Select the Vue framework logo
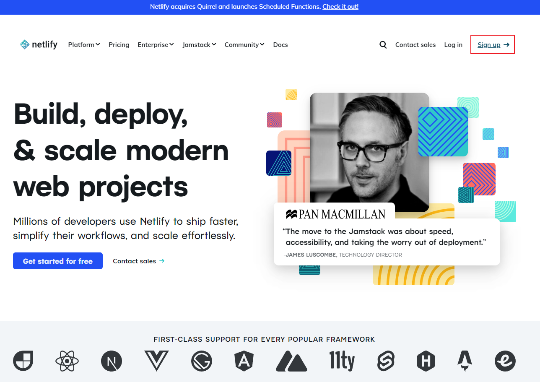This screenshot has height=382, width=540. coord(156,361)
